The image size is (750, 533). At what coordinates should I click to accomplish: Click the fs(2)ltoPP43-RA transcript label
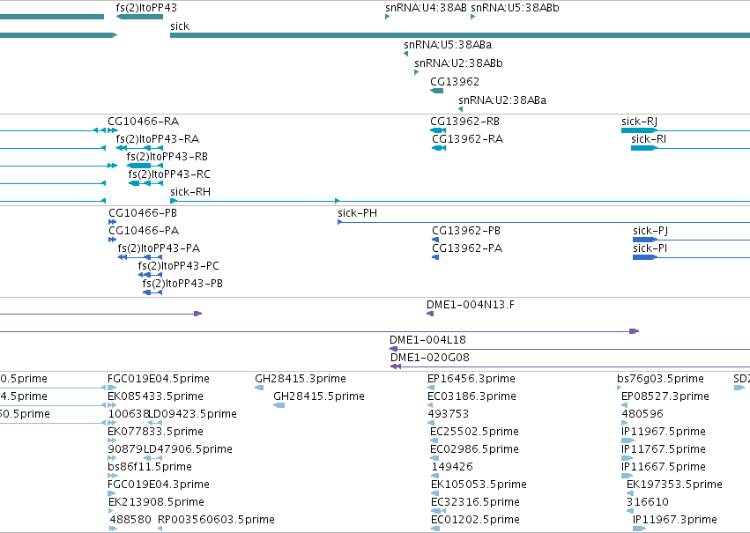(x=158, y=138)
